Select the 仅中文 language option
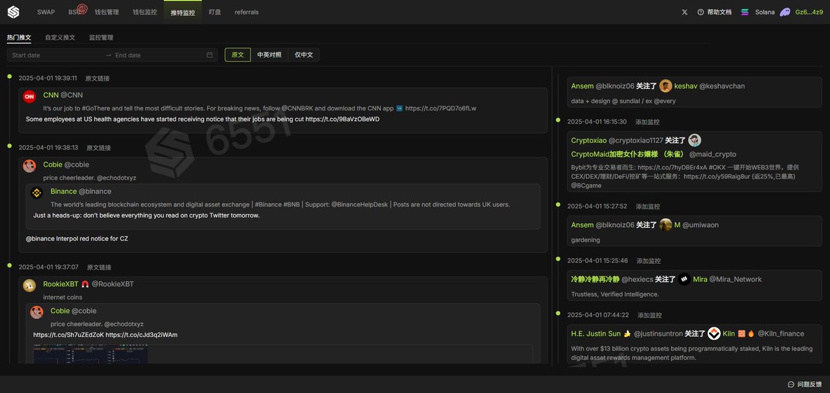Screen dimensions: 830x393 coord(304,55)
